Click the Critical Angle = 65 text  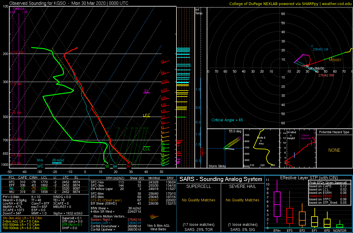tap(227, 120)
